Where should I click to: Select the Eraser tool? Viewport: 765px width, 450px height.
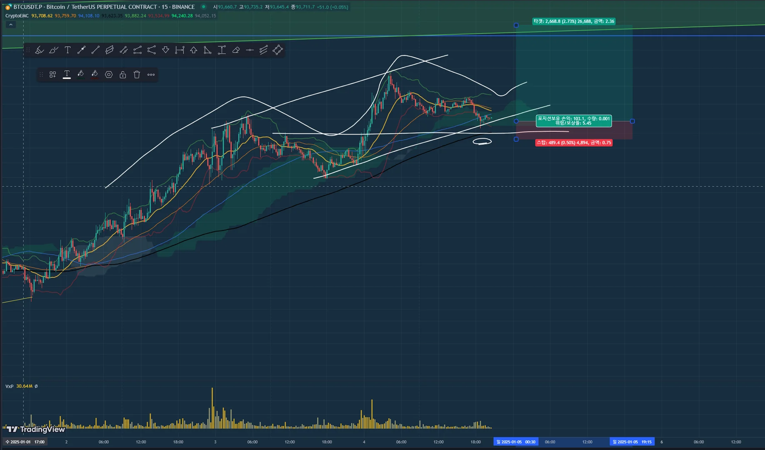[x=236, y=50]
